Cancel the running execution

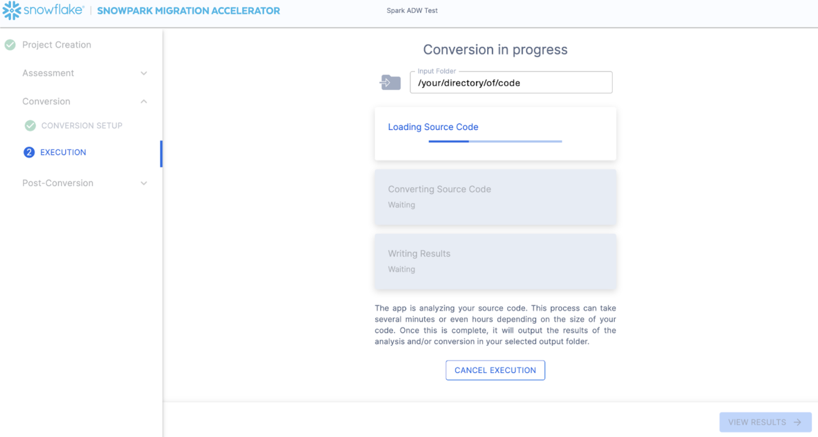click(495, 370)
